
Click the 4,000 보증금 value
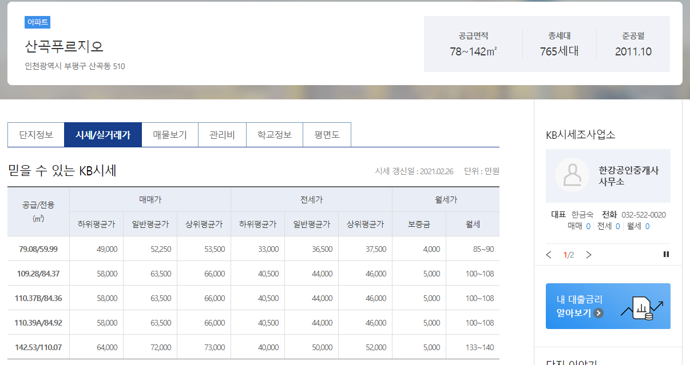pyautogui.click(x=431, y=249)
